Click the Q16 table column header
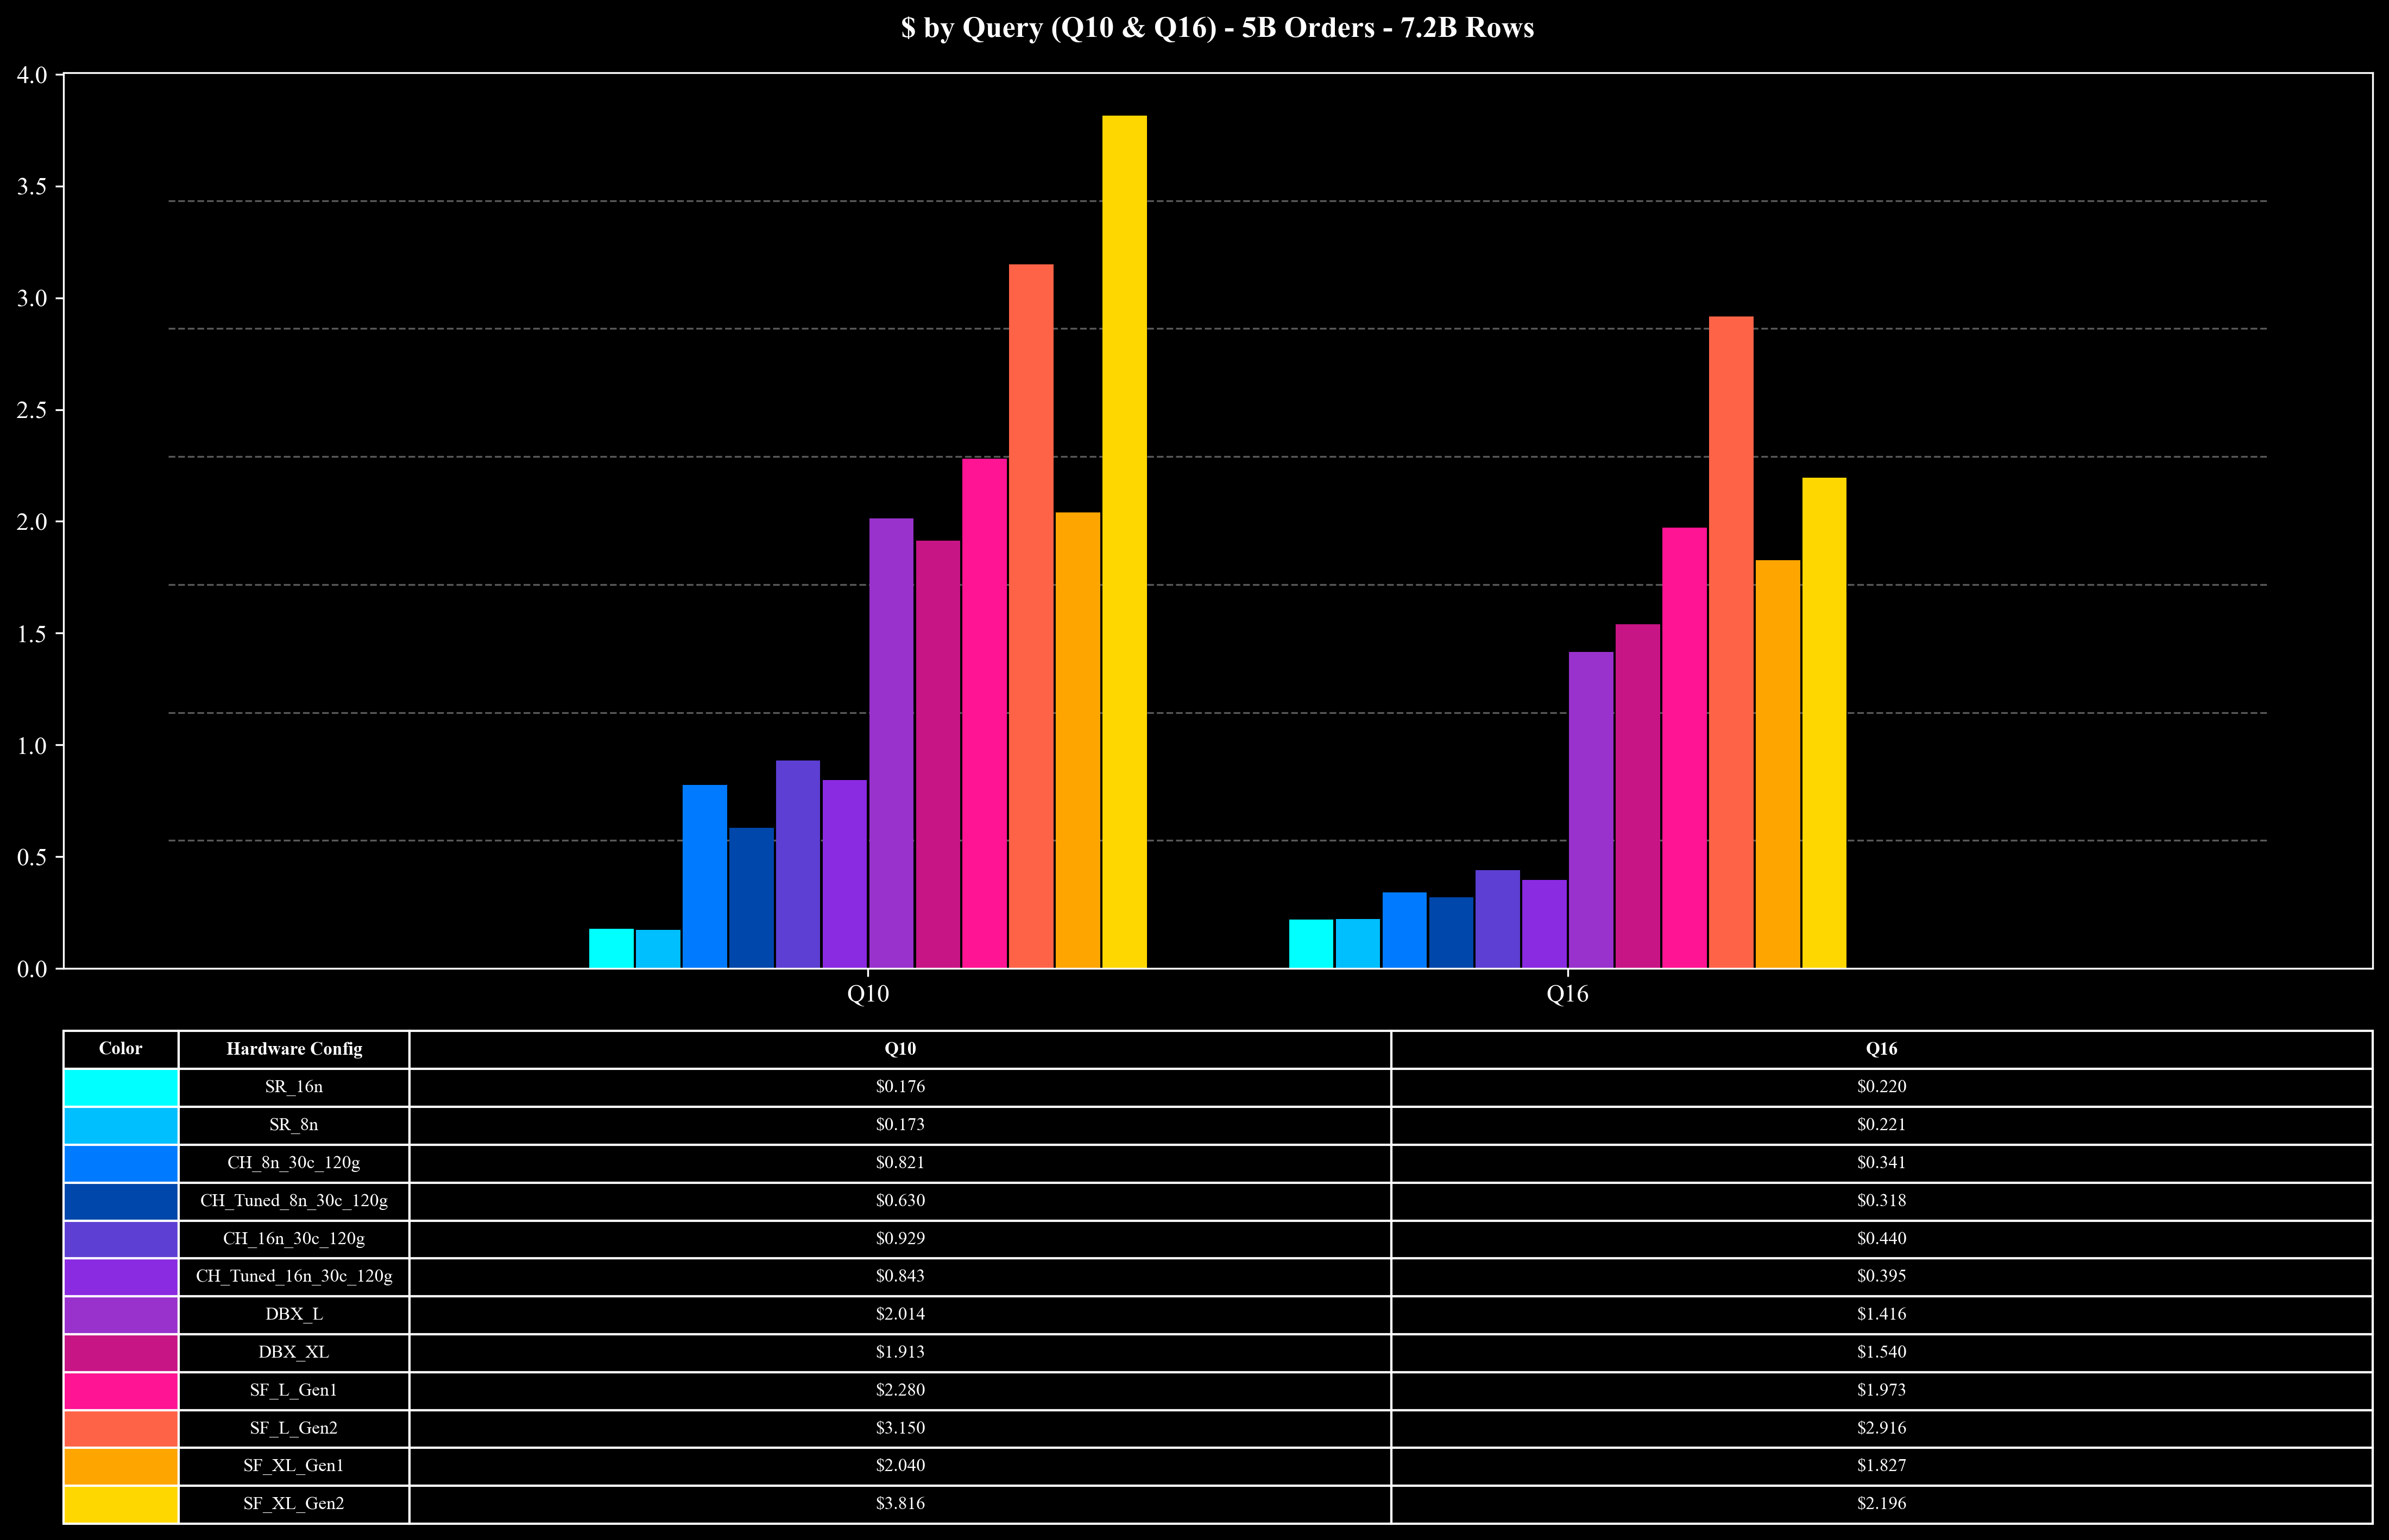 pos(1881,1049)
